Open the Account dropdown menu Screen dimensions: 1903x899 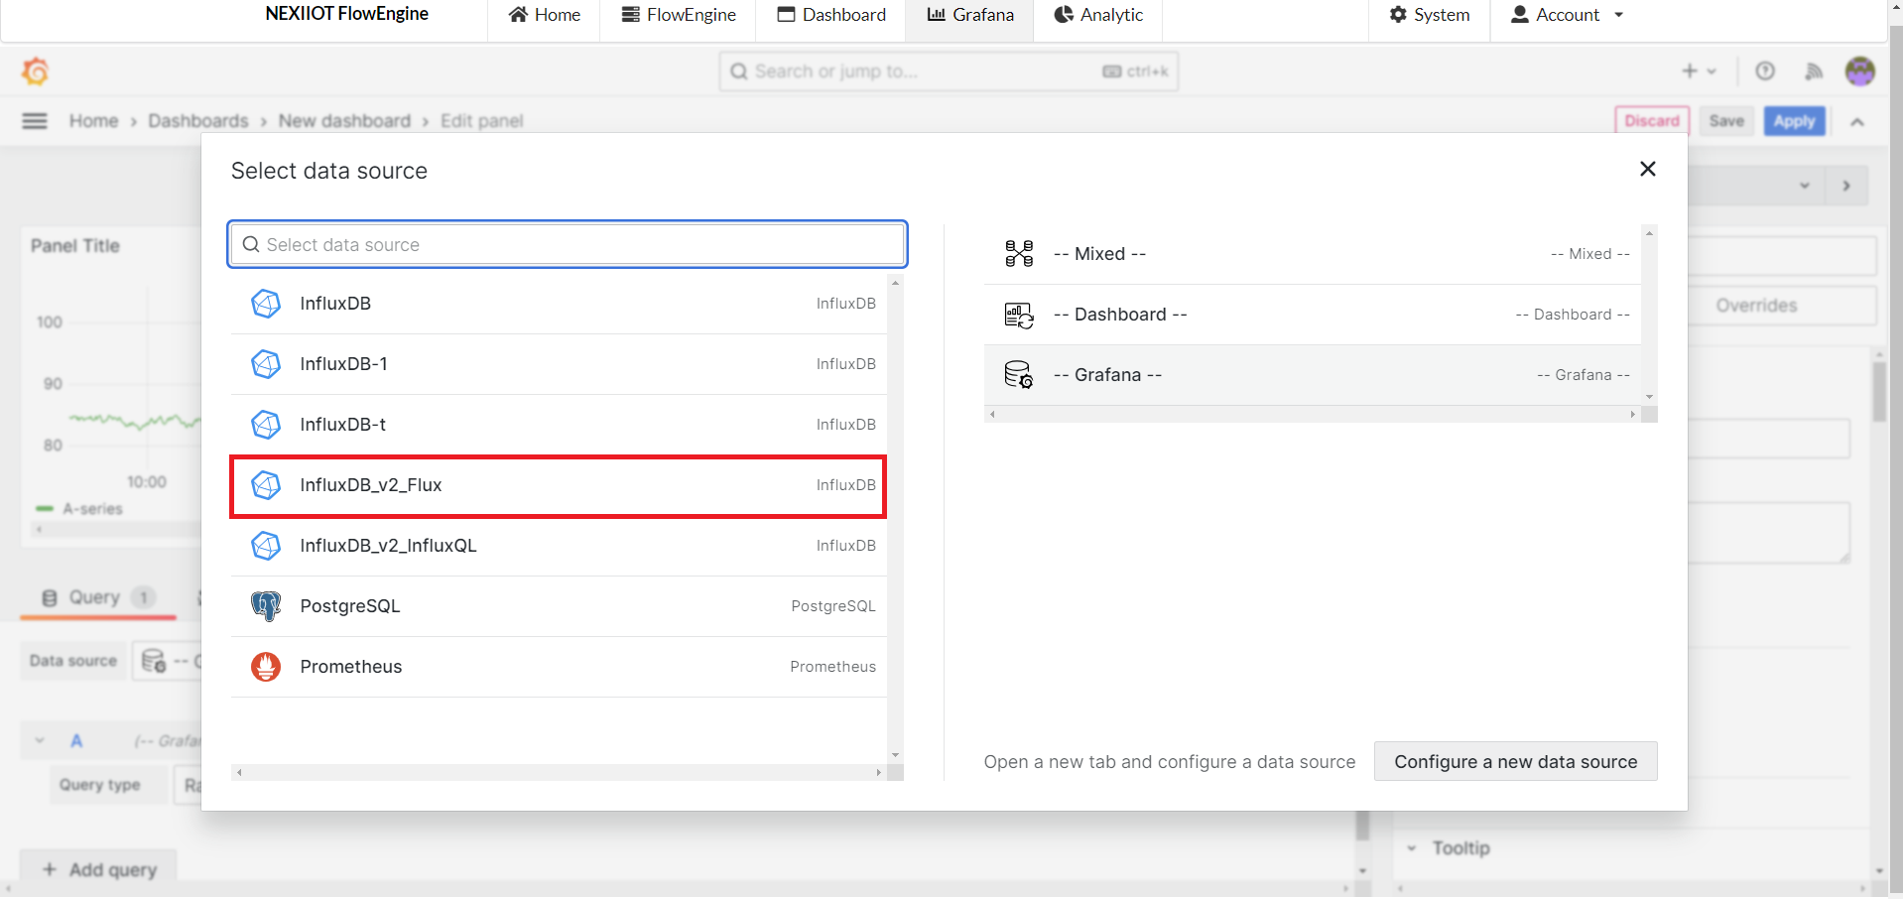(x=1568, y=15)
